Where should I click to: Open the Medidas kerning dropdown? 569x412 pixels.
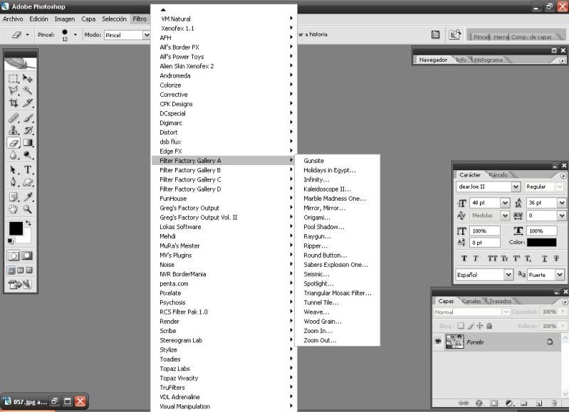pos(505,216)
